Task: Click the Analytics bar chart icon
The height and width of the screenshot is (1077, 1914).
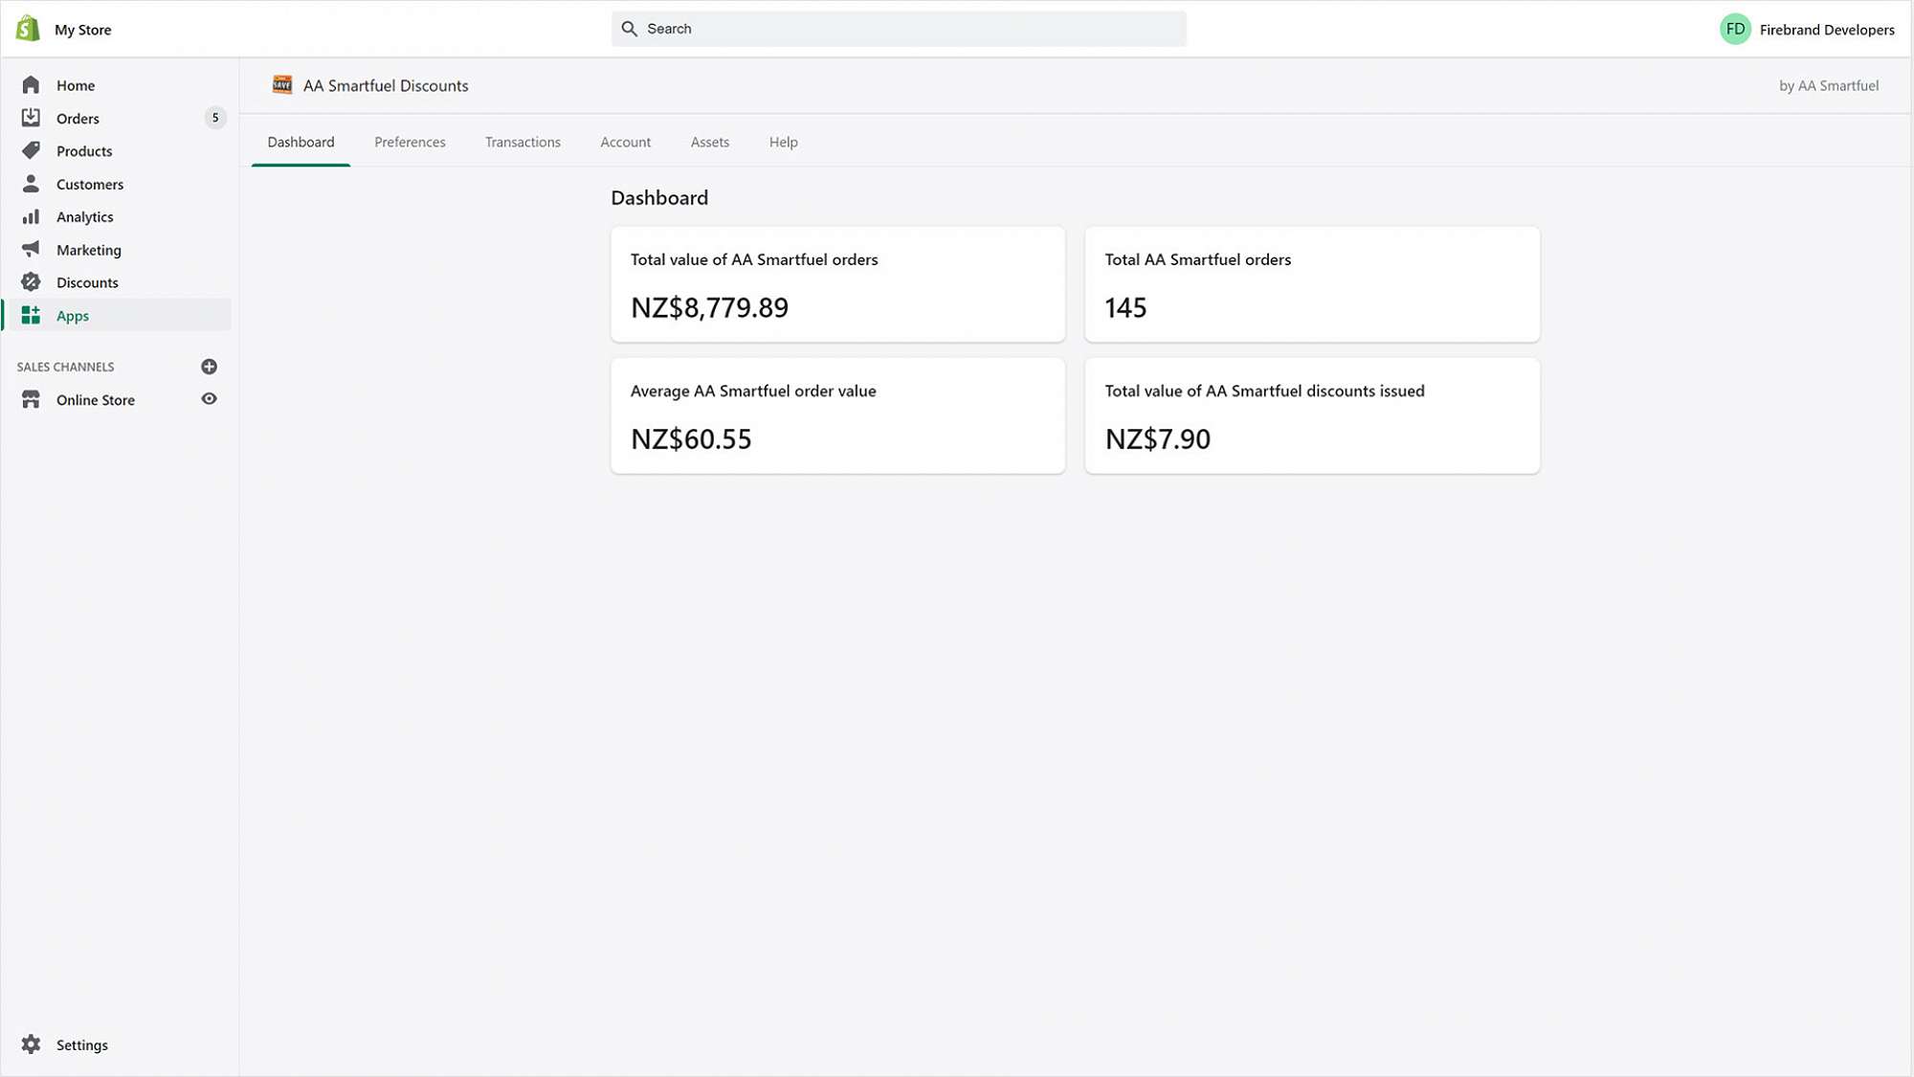Action: [31, 216]
